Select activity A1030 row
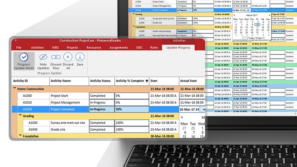297x167 pixels. [114, 123]
